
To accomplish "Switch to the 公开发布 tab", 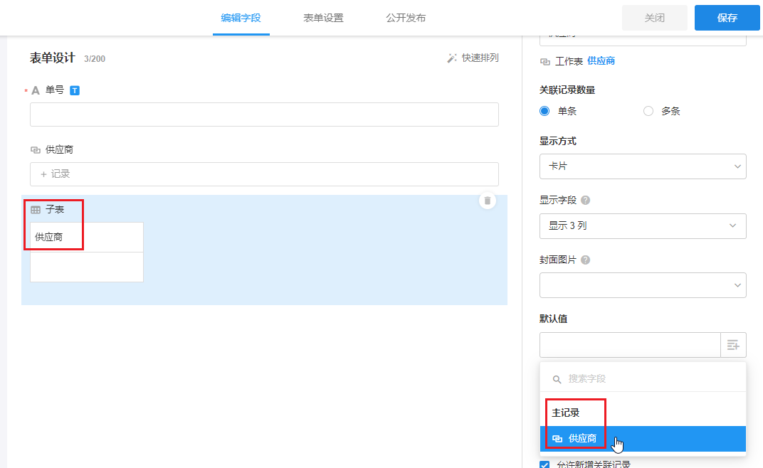I will coord(406,18).
